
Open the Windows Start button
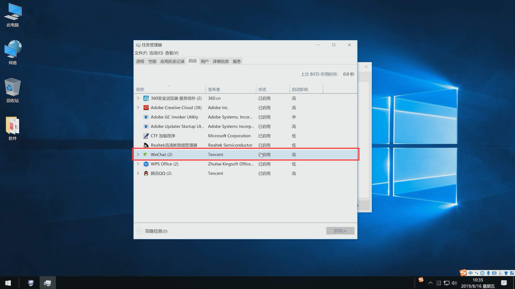click(8, 283)
